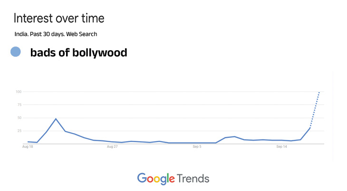Screen dimensions: 347x191
Task: Select the Sep 14 date label on the axis
Action: 282,147
